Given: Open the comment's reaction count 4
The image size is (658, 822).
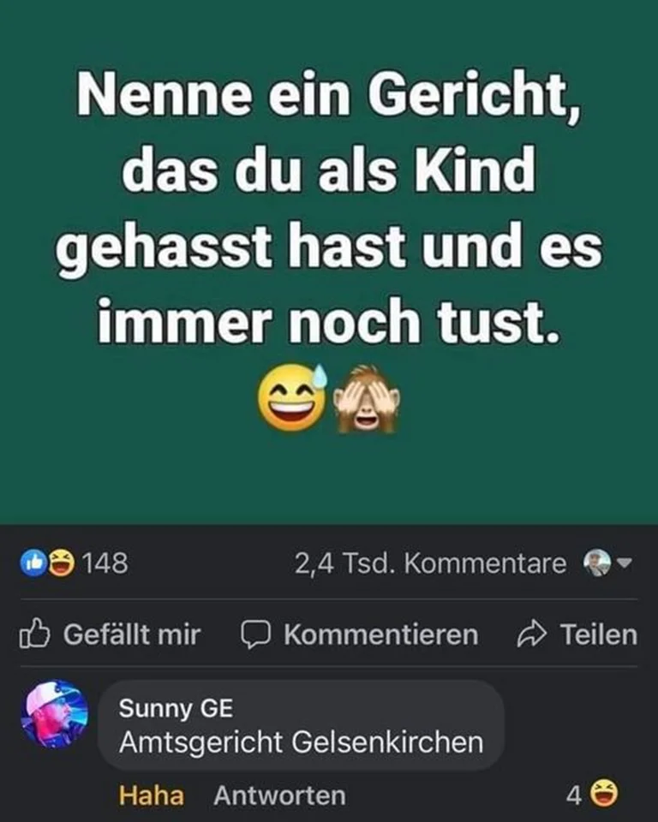Looking at the screenshot, I should point(573,795).
